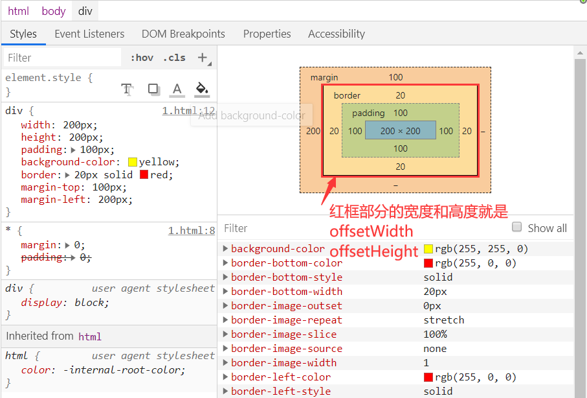
Task: Toggle element state with the :hov button
Action: 141,57
